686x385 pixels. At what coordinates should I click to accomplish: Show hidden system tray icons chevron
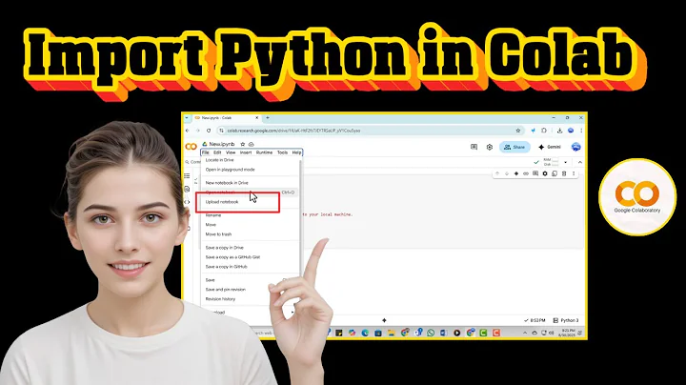click(525, 333)
